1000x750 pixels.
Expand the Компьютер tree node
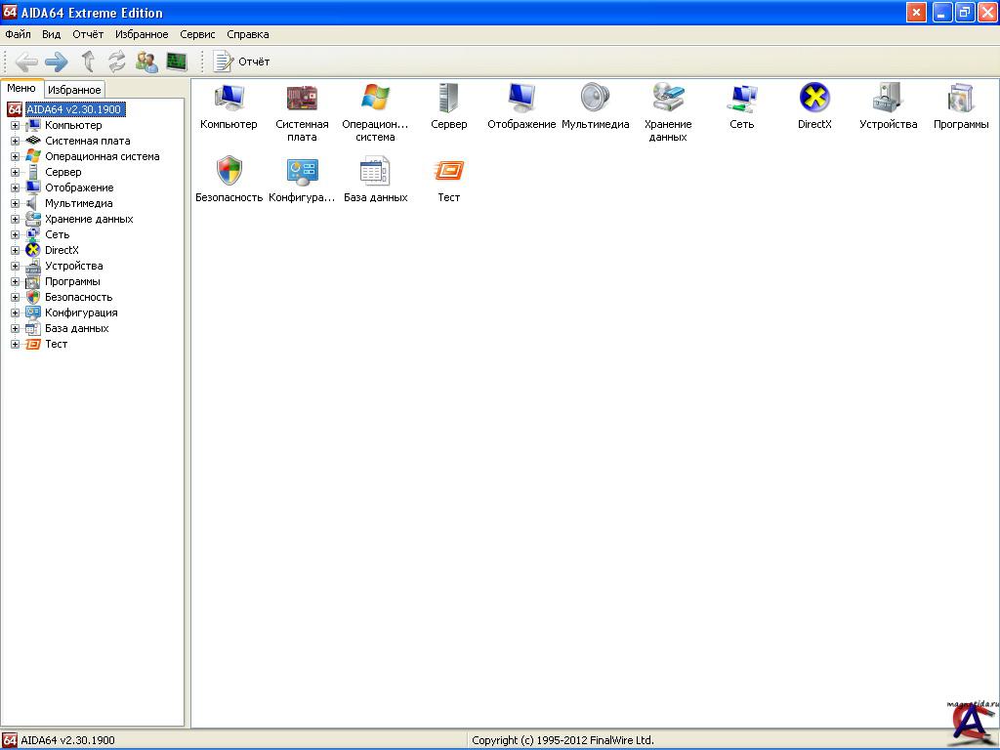click(16, 125)
